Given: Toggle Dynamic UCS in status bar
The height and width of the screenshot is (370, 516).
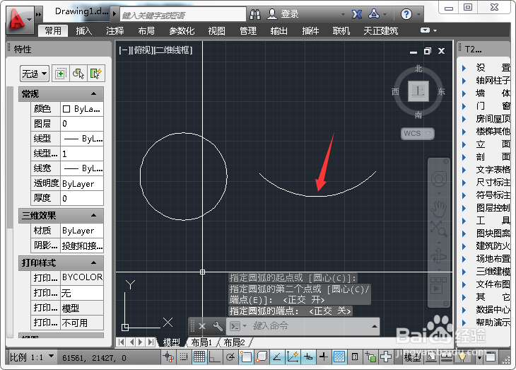Looking at the screenshot, I should pos(293,357).
